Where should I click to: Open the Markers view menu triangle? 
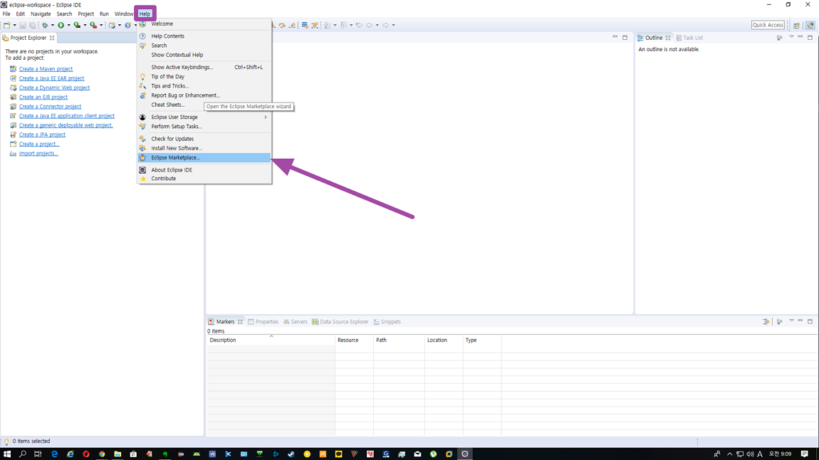[x=791, y=321]
